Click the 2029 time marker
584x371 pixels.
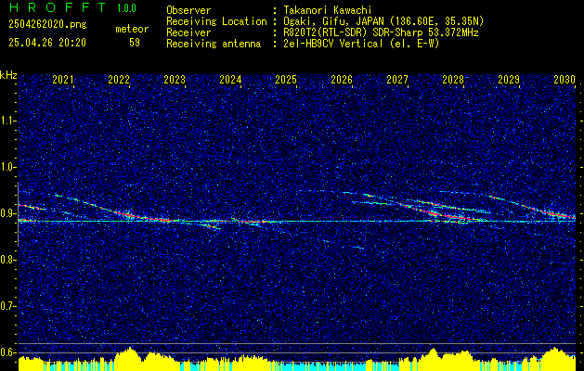click(x=509, y=80)
